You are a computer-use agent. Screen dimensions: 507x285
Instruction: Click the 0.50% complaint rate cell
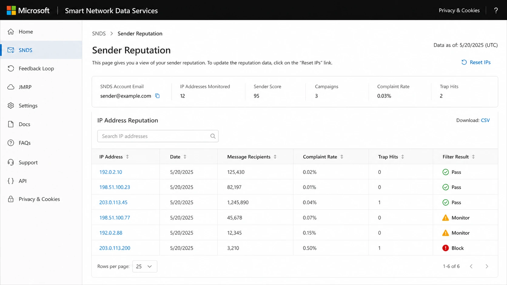310,248
